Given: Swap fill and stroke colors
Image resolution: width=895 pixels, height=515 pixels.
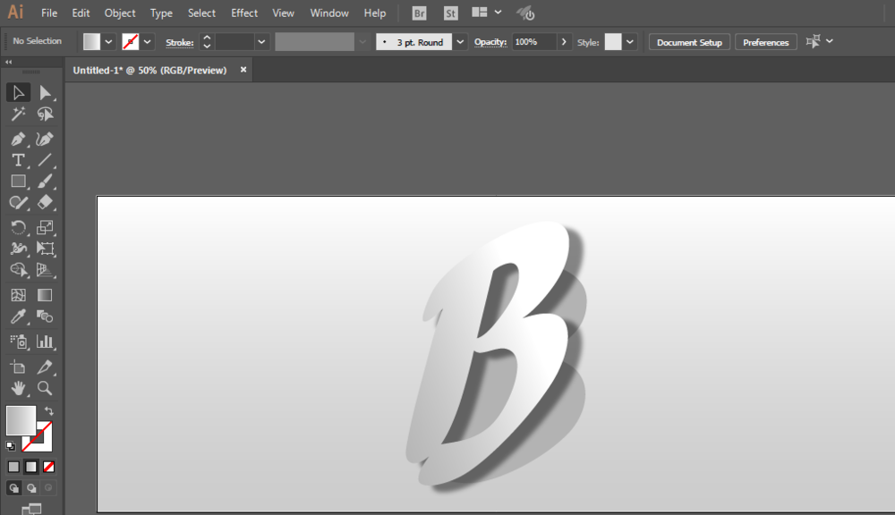Looking at the screenshot, I should [49, 410].
